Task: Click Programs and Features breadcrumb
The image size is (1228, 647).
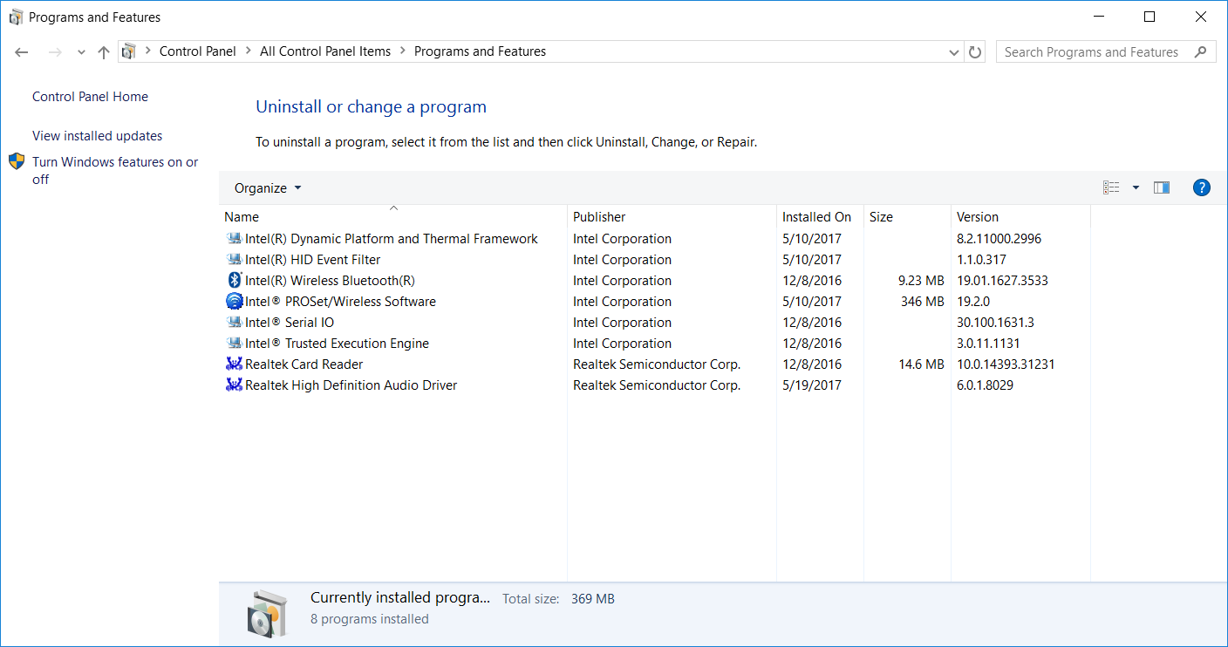Action: click(x=480, y=51)
